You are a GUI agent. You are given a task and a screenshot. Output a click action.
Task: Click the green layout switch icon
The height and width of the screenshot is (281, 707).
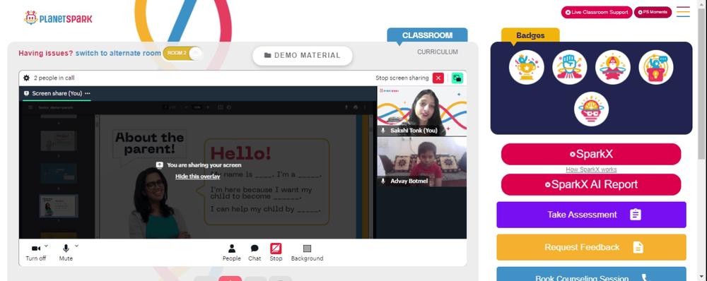click(x=457, y=78)
